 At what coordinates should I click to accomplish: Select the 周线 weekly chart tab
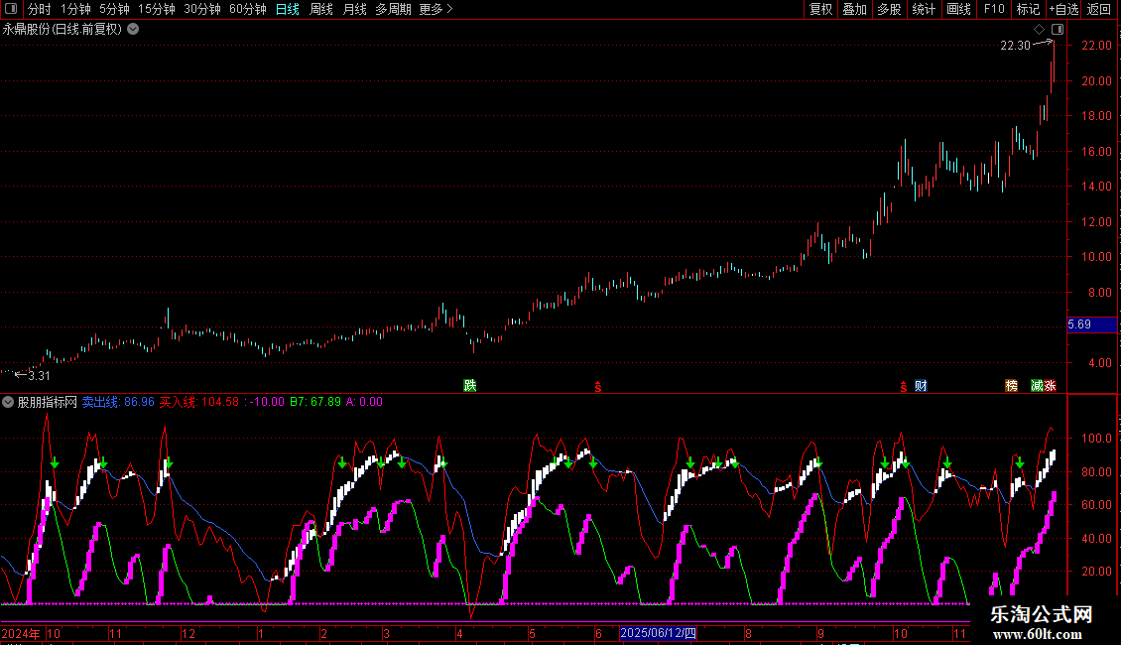click(x=321, y=9)
